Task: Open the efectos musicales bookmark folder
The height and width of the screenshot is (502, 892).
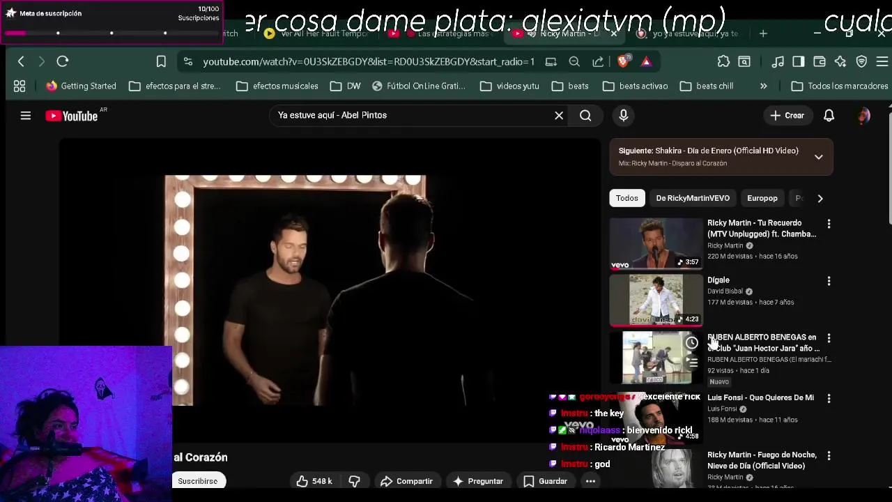Action: click(x=277, y=86)
